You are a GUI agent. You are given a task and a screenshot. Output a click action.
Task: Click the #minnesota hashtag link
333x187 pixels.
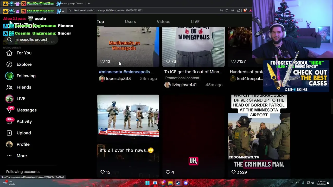click(x=110, y=72)
